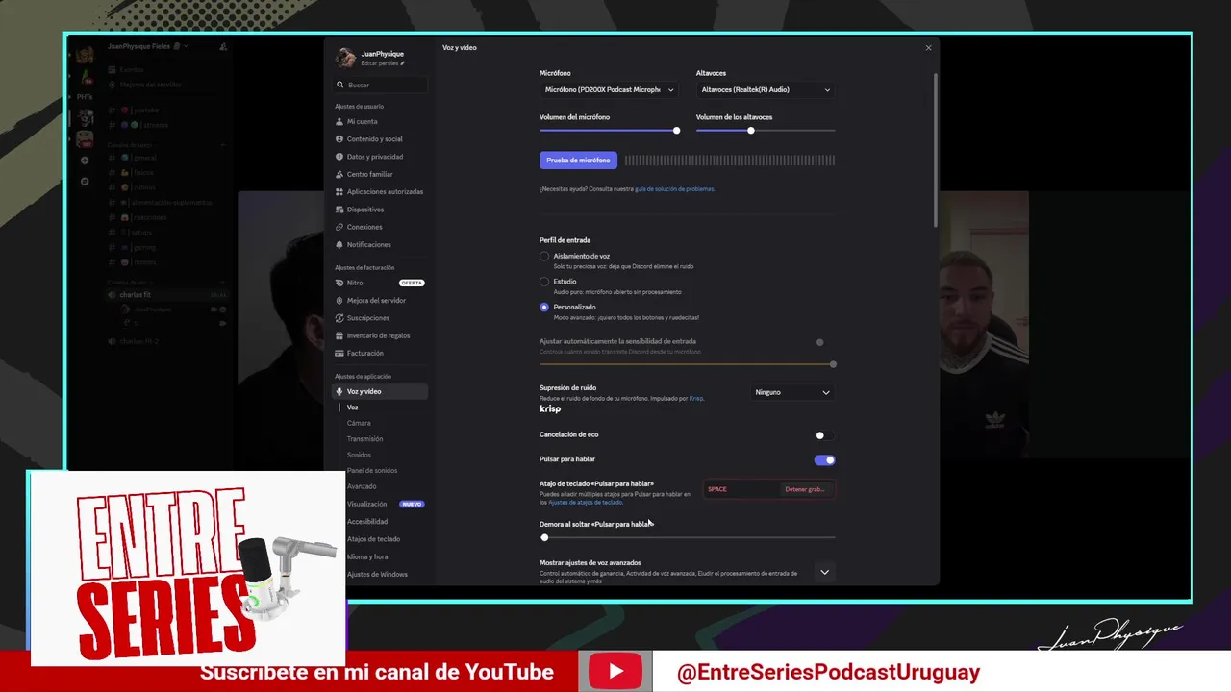Click the Detener grabación keybind button
This screenshot has width=1231, height=692.
coord(804,489)
